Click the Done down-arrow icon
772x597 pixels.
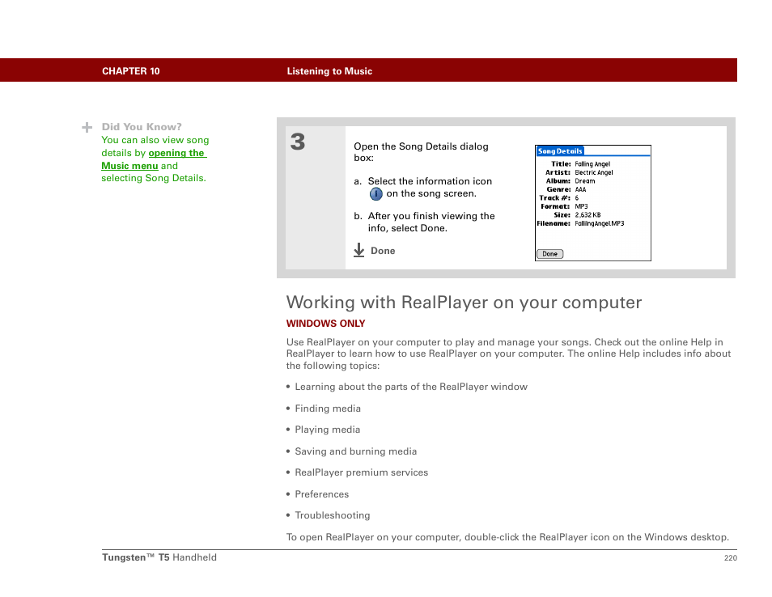coord(359,250)
